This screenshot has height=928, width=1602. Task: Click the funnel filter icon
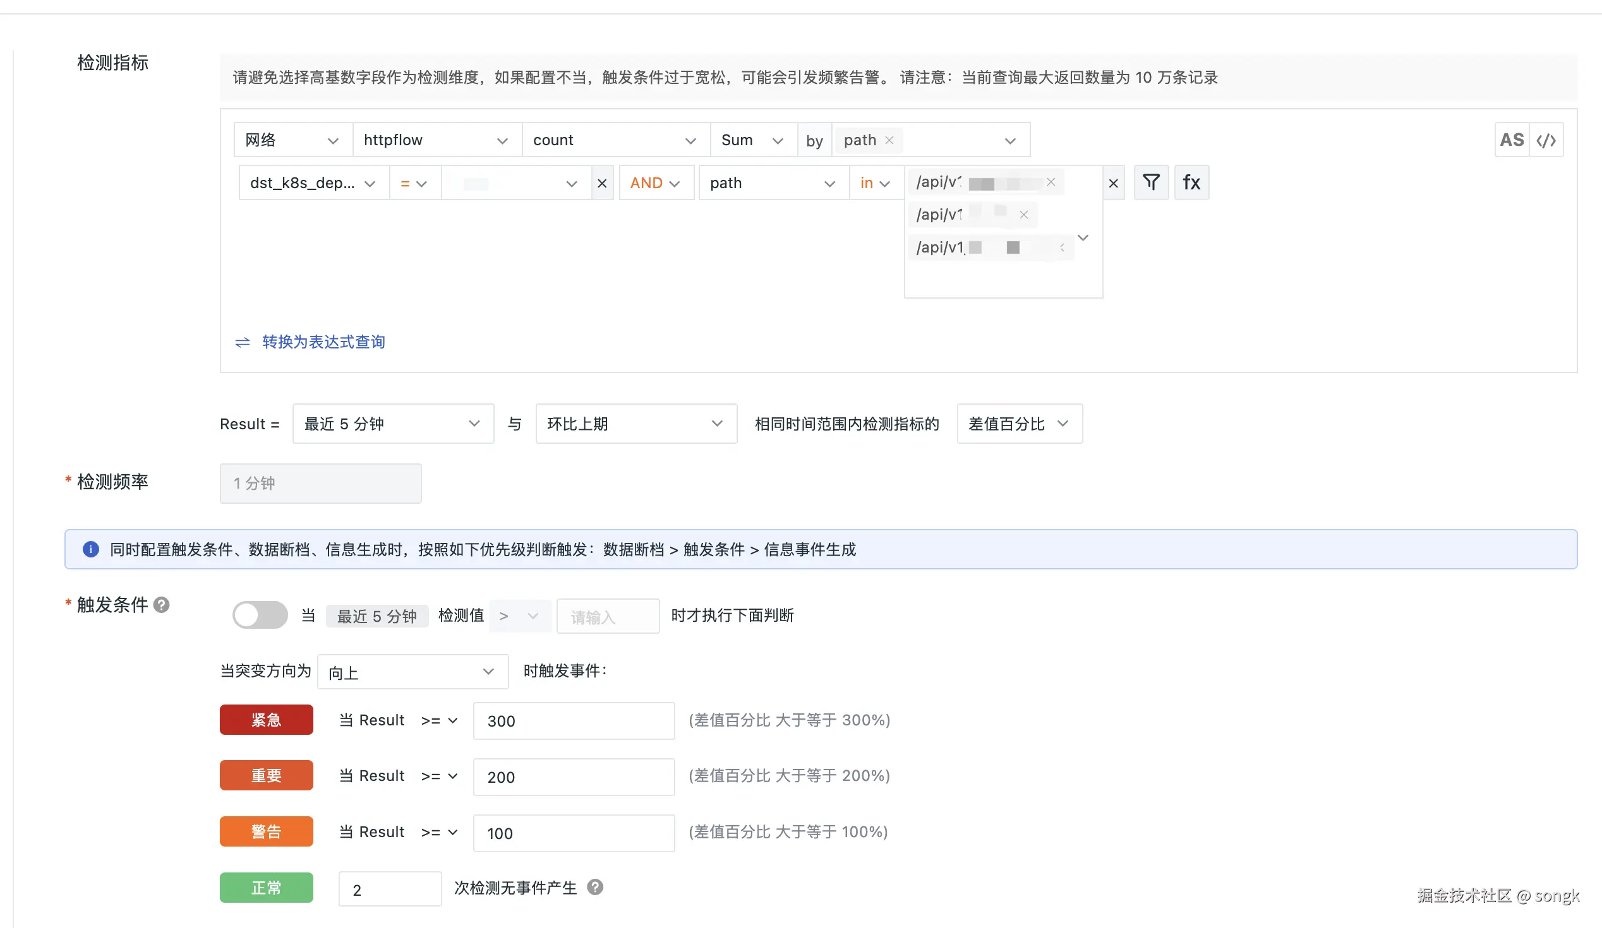pyautogui.click(x=1150, y=183)
